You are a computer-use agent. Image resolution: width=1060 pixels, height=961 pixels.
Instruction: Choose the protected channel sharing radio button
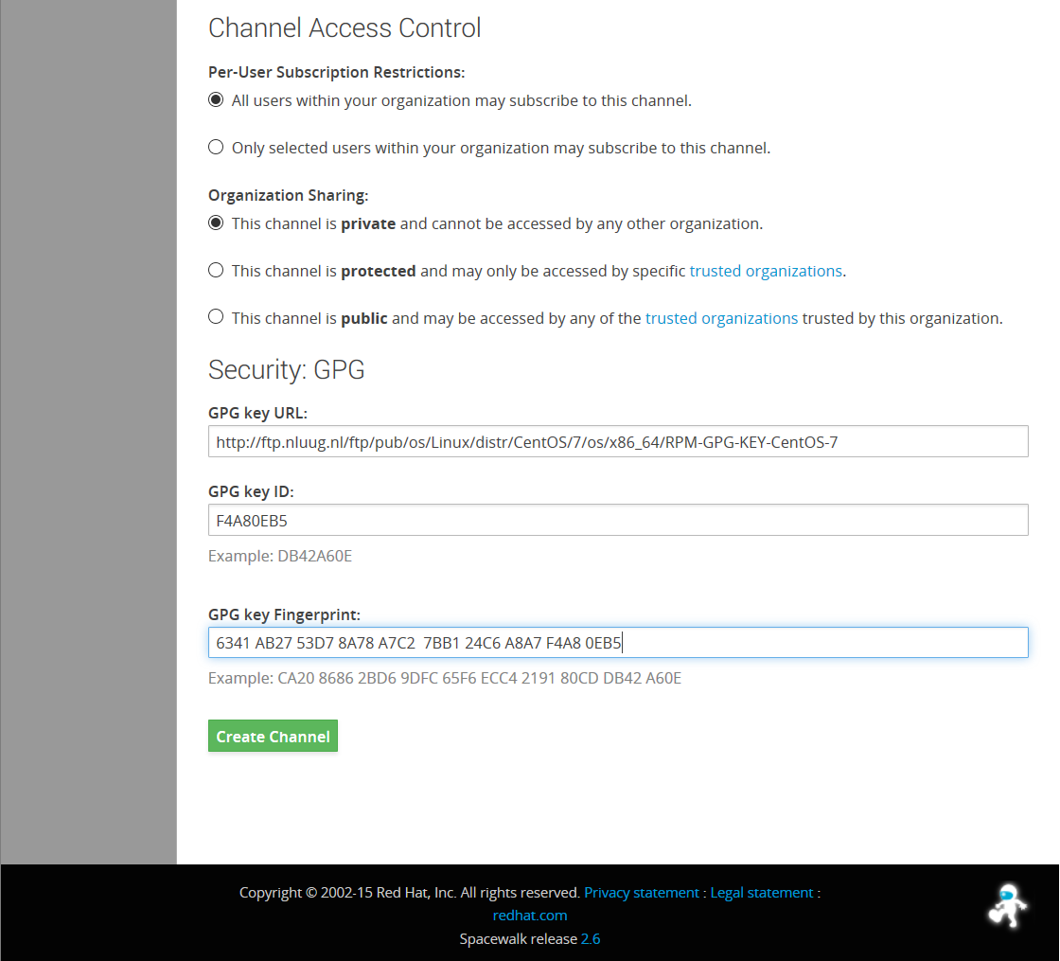tap(216, 271)
